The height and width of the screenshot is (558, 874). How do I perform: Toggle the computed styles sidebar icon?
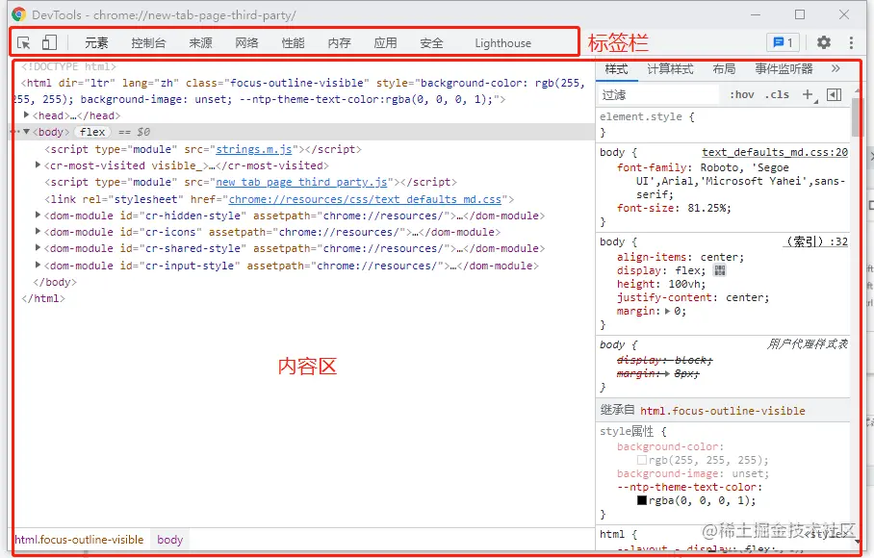pos(834,94)
